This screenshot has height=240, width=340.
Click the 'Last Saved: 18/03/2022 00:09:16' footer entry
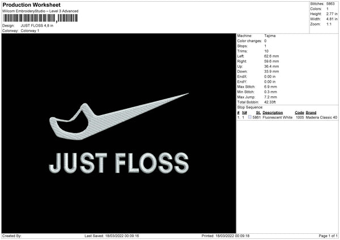[112, 236]
